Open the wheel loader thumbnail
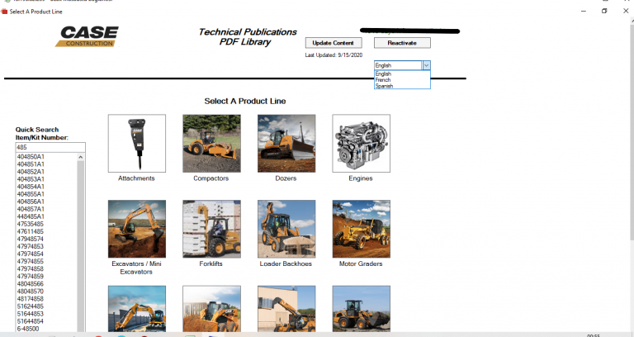Image resolution: width=634 pixels, height=337 pixels. tap(361, 309)
